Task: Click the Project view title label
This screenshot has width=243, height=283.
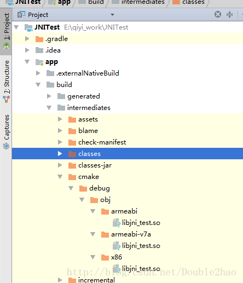Action: (38, 15)
